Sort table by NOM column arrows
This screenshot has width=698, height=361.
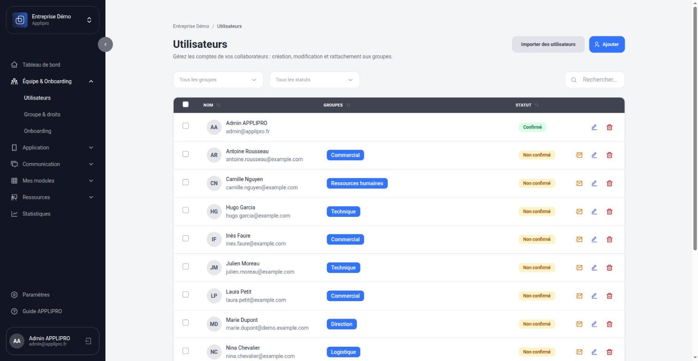[x=218, y=105]
